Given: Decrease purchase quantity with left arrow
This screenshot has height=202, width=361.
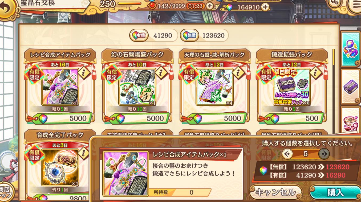Looking at the screenshot, I should coord(287,154).
